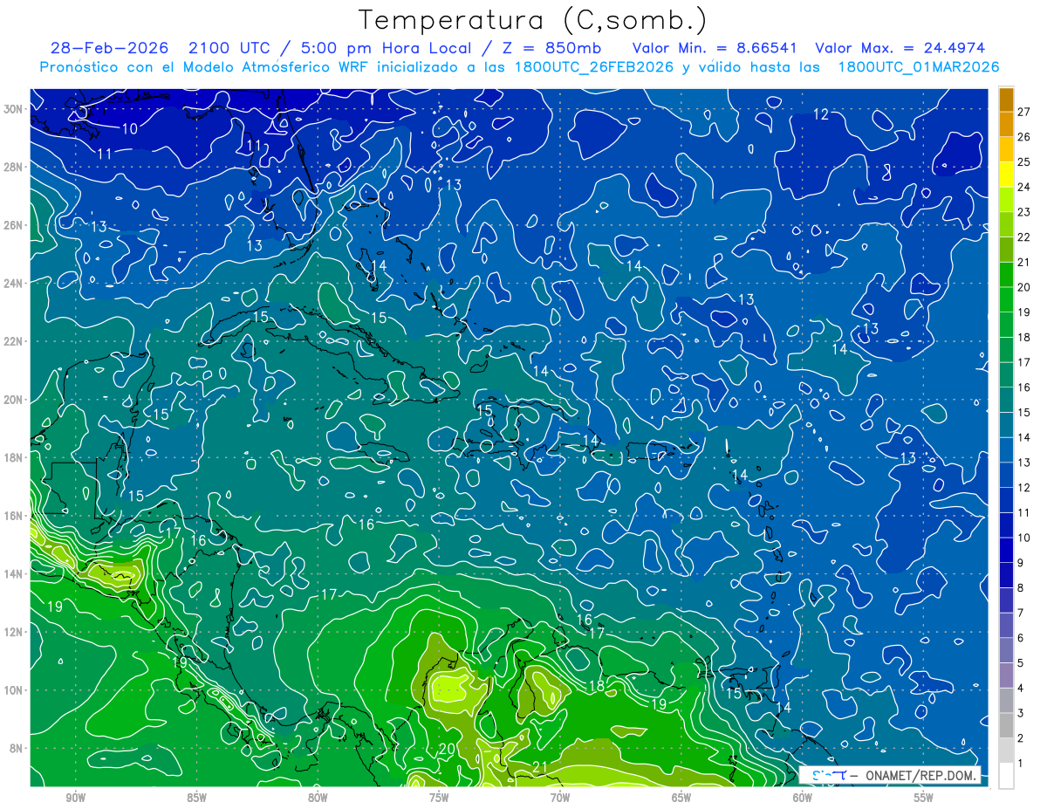Click the "75W" longitude axis label
Viewport: 1047px width, 809px height.
439,798
